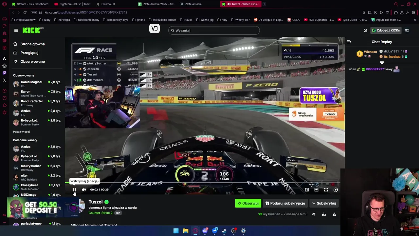Expand followed list with Pokaż więcej

(21, 132)
